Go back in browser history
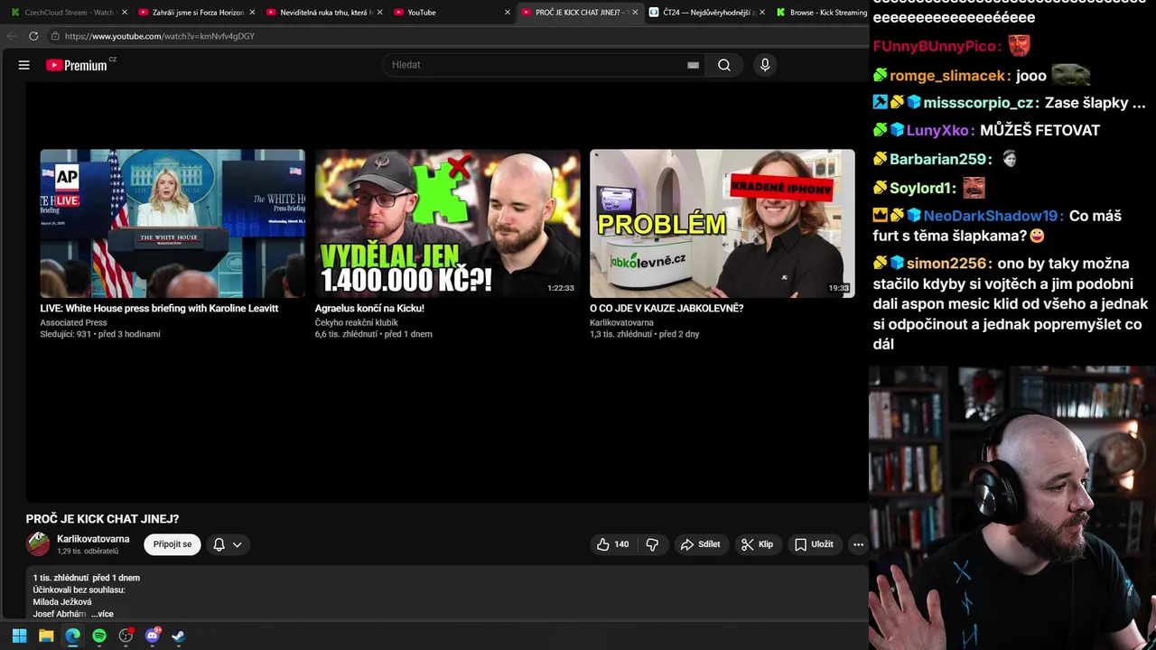The width and height of the screenshot is (1156, 650). coord(12,36)
